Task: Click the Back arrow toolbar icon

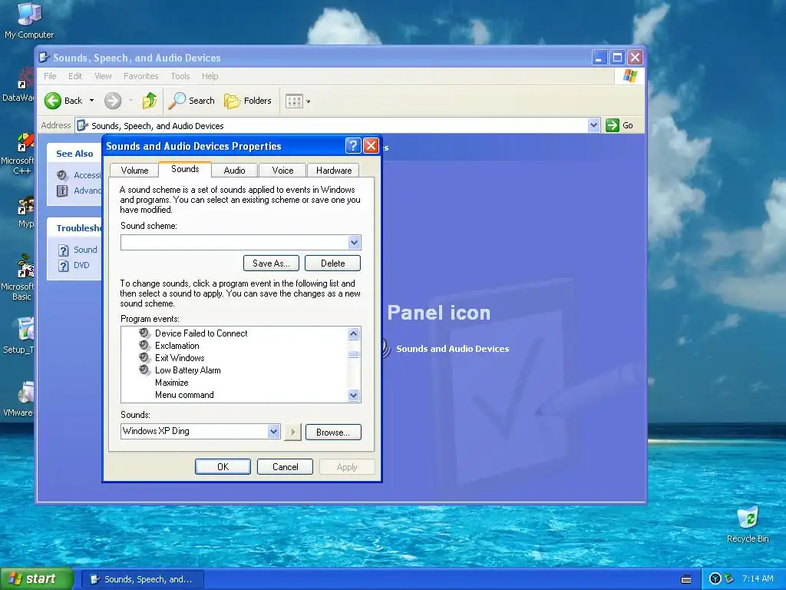Action: (53, 101)
